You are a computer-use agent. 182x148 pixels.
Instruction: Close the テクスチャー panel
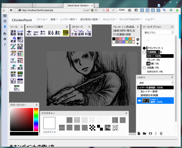pyautogui.click(x=126, y=113)
